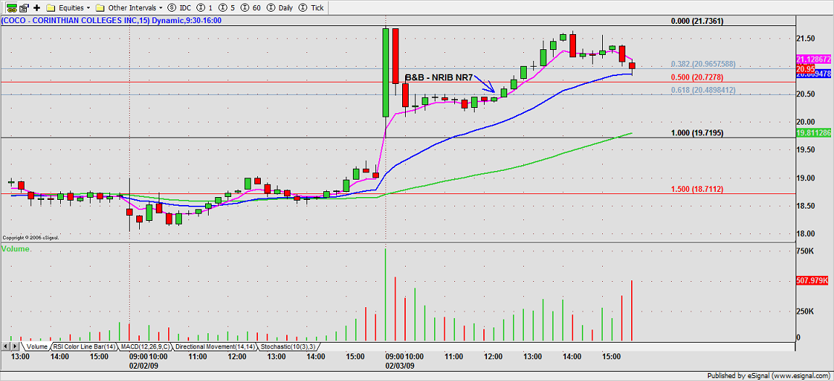The height and width of the screenshot is (381, 834).
Task: Switch to RSI Color Line Bar(14) tab
Action: [85, 346]
